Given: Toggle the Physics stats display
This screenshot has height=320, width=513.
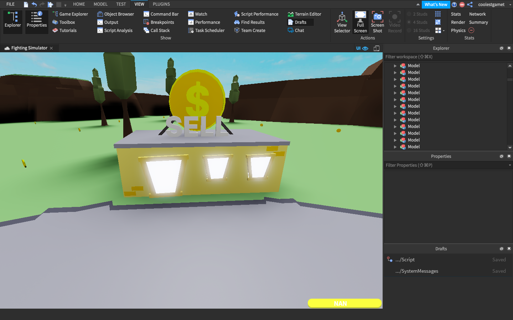Looking at the screenshot, I should (458, 31).
